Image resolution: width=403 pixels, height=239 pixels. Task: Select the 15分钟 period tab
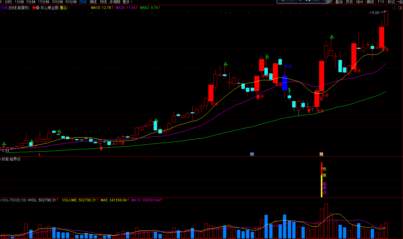point(44,2)
